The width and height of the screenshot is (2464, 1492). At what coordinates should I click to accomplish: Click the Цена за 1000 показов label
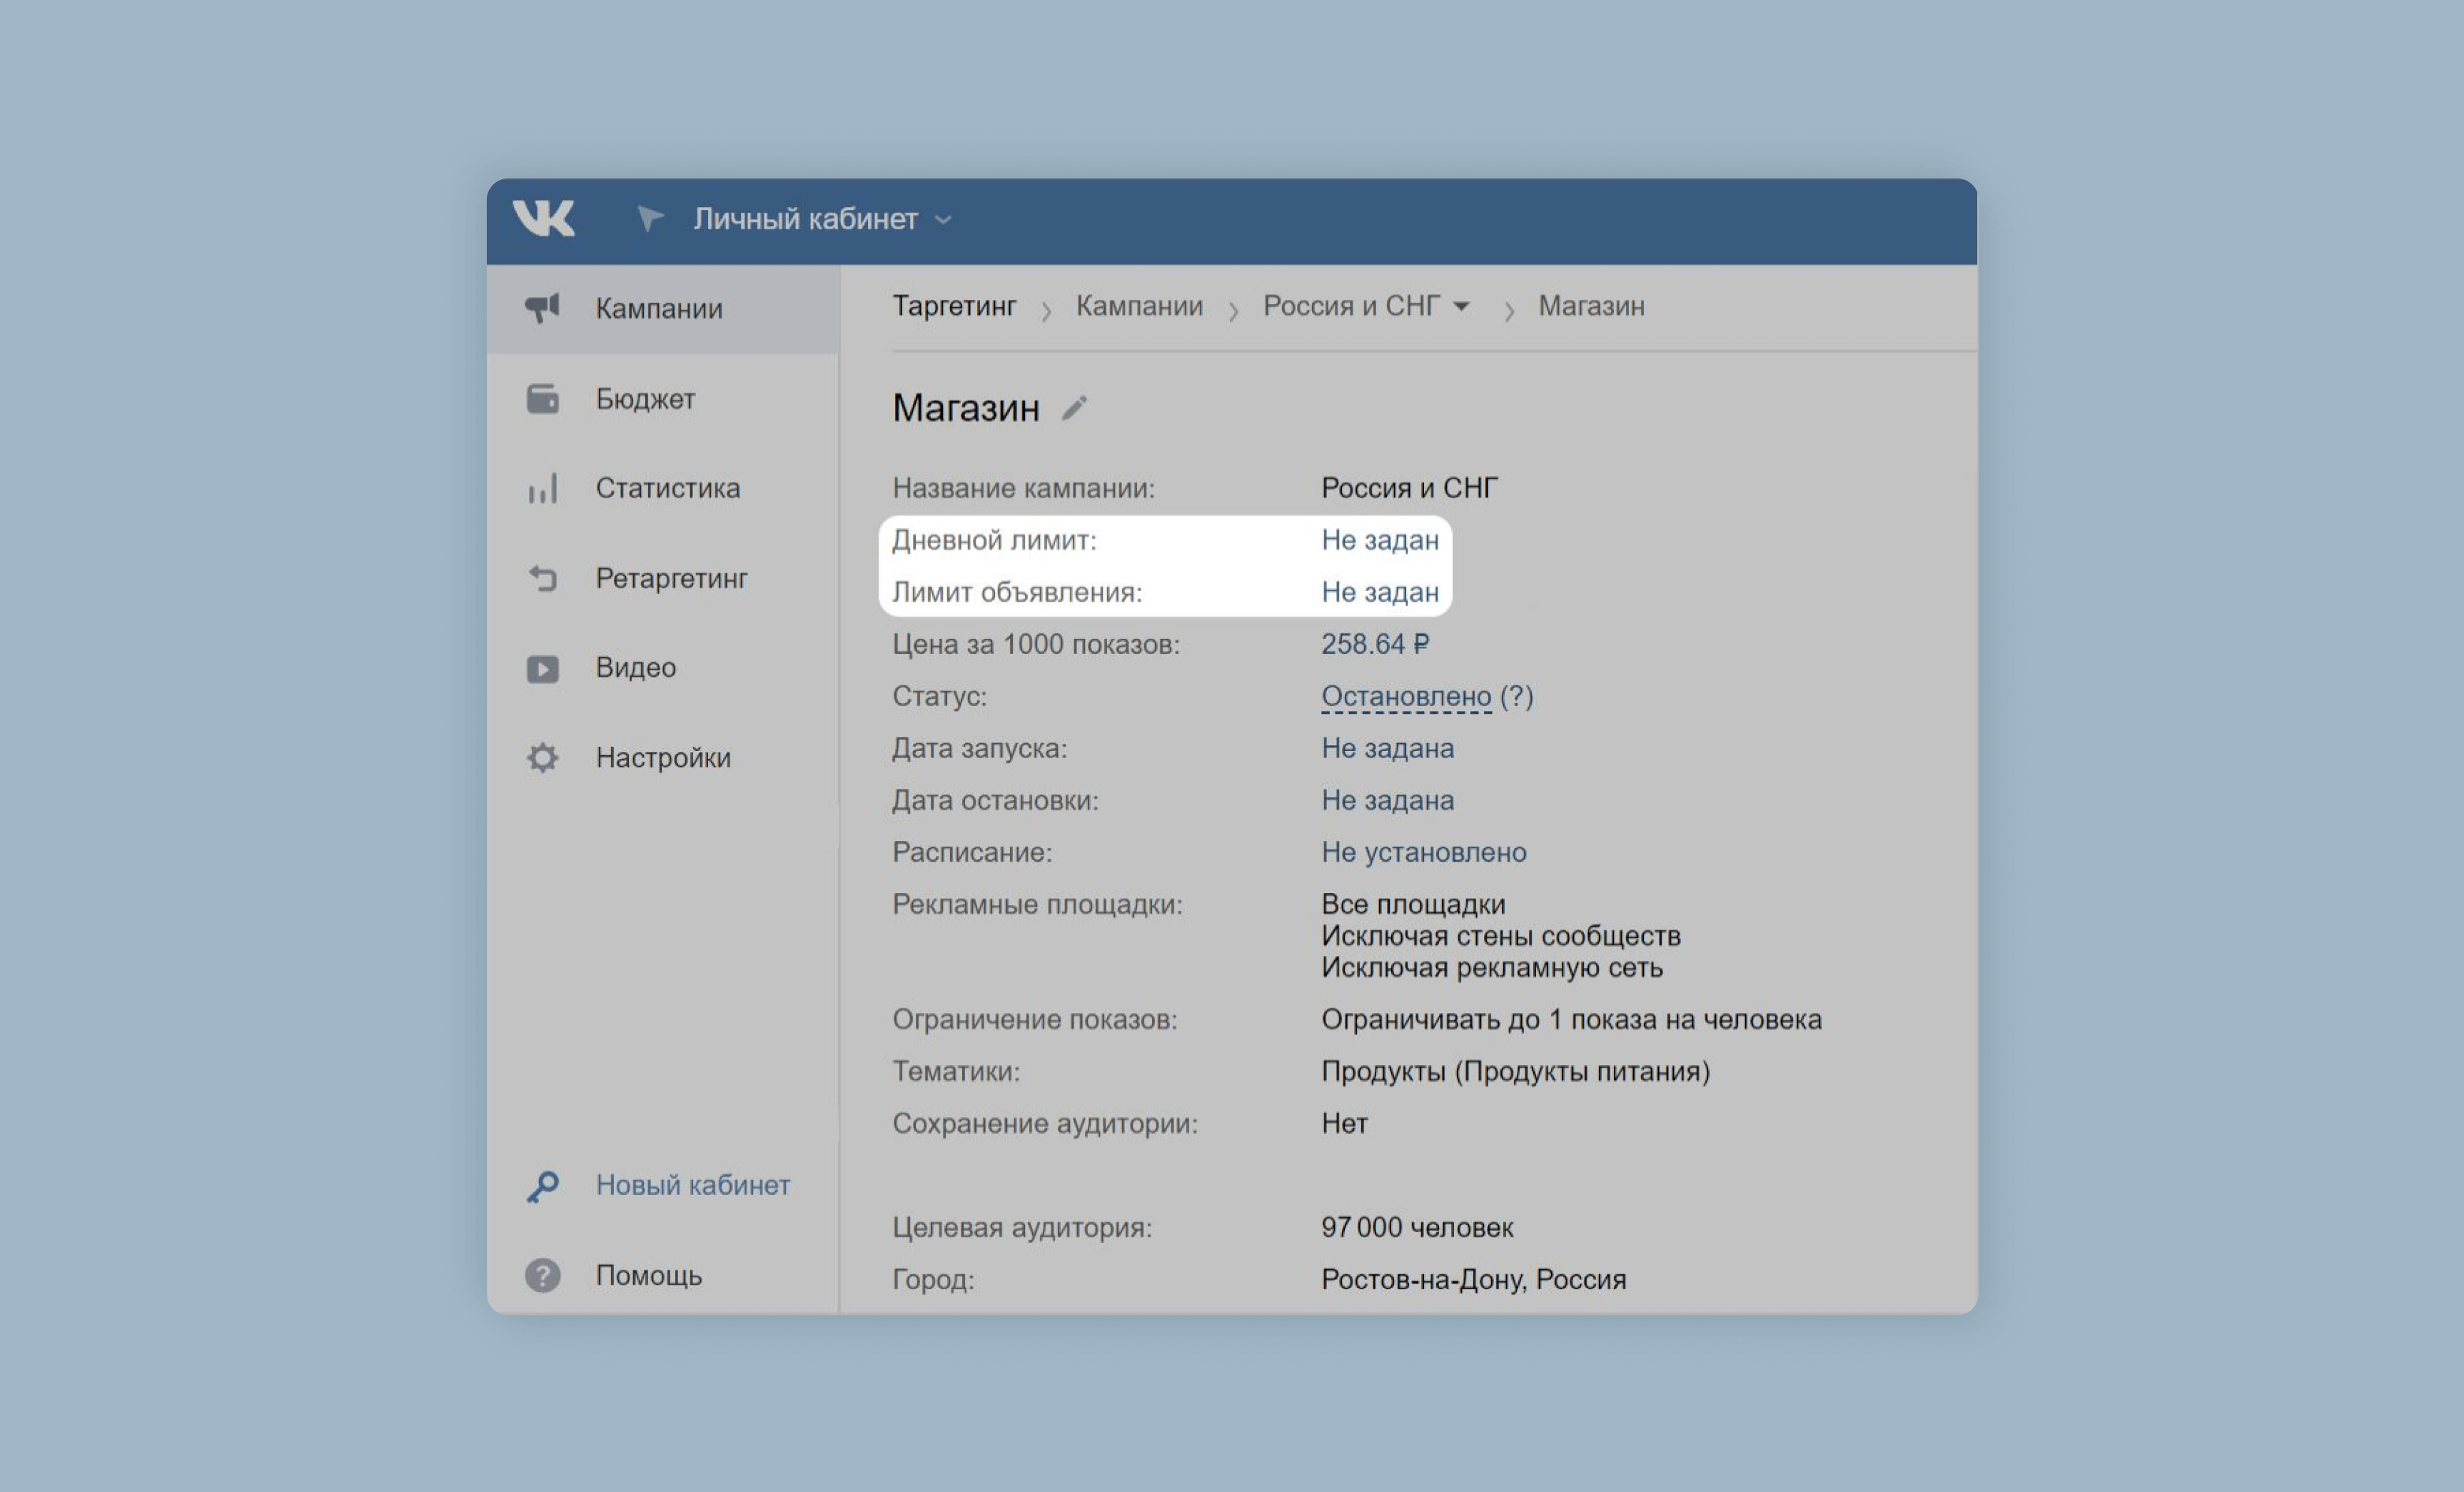point(1036,644)
